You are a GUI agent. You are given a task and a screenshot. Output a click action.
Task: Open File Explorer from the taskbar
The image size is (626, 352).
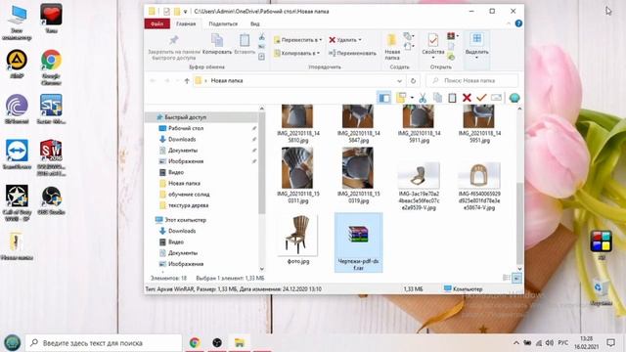tap(240, 343)
